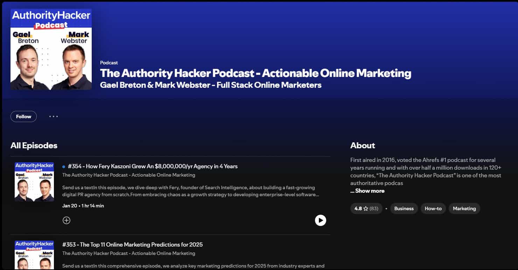
Task: Select the Marketing category chip
Action: [464, 208]
